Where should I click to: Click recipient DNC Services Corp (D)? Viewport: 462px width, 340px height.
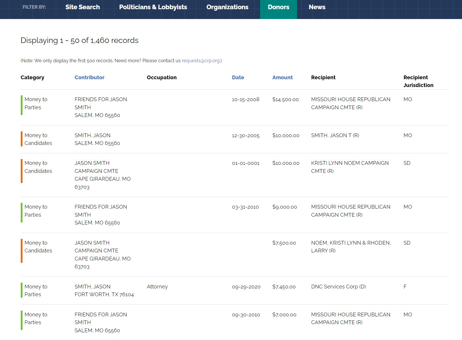tap(339, 287)
